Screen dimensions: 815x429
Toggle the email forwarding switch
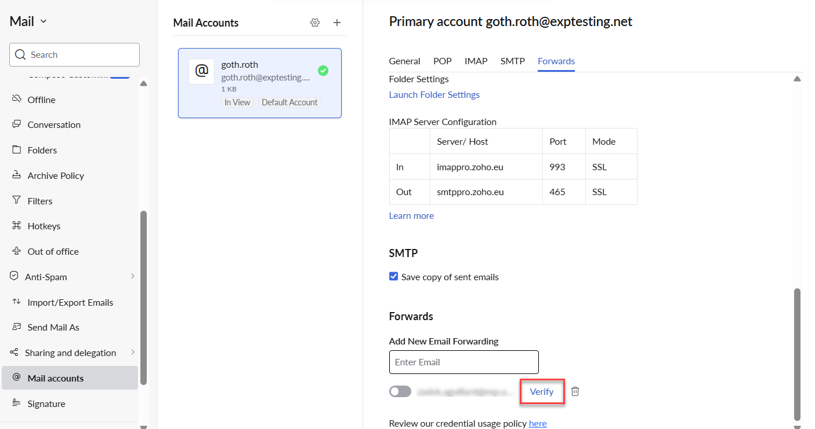coord(400,391)
